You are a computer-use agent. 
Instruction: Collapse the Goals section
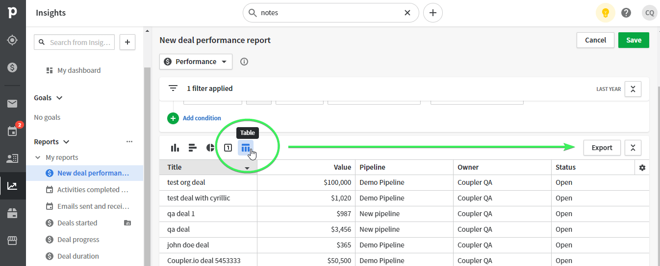point(60,98)
